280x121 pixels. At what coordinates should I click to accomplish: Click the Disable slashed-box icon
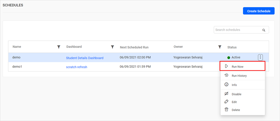(x=226, y=94)
